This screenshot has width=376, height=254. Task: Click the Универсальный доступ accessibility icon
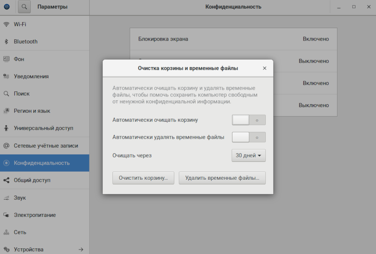[x=6, y=128]
